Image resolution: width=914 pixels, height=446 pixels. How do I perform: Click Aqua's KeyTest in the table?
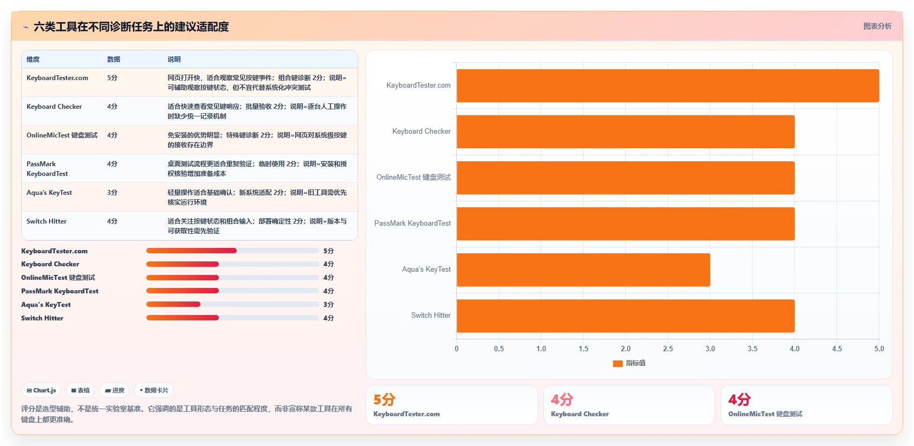(x=49, y=193)
